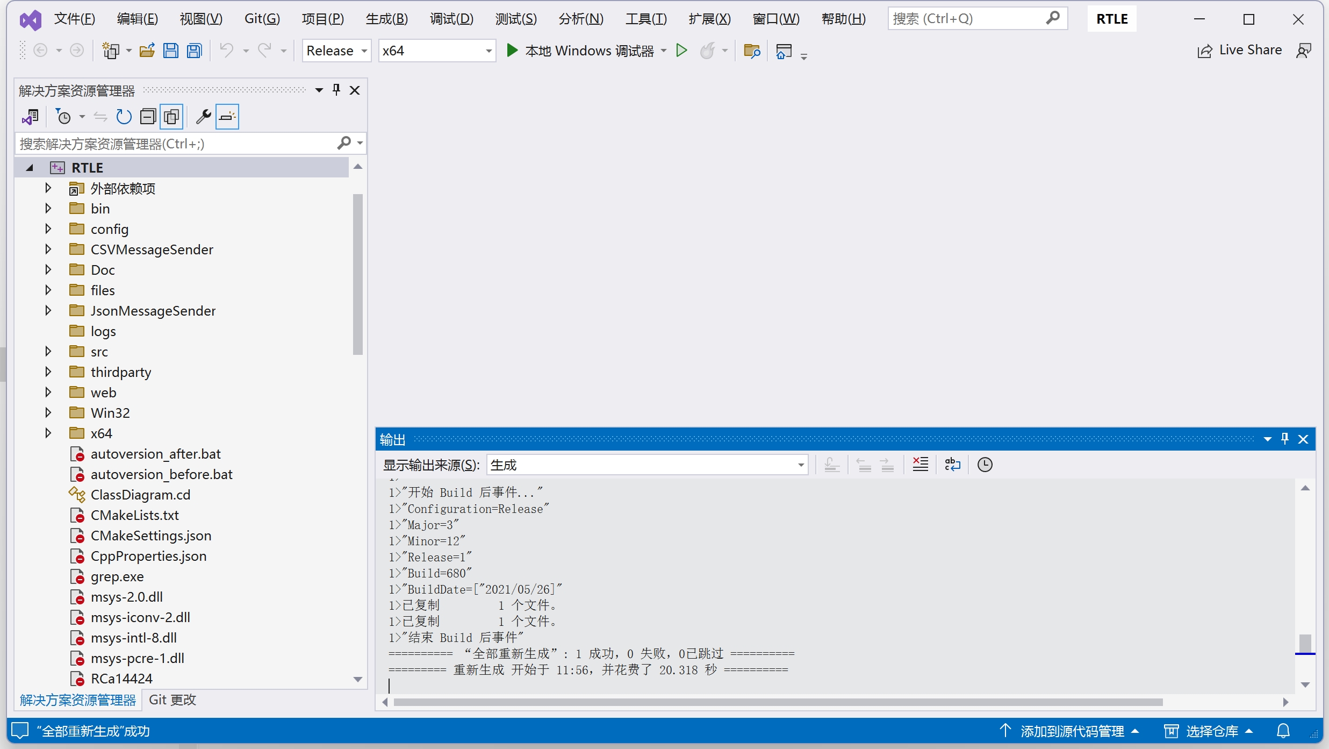This screenshot has width=1329, height=749.
Task: Click the clock timestamp icon in Output toolbar
Action: (985, 465)
